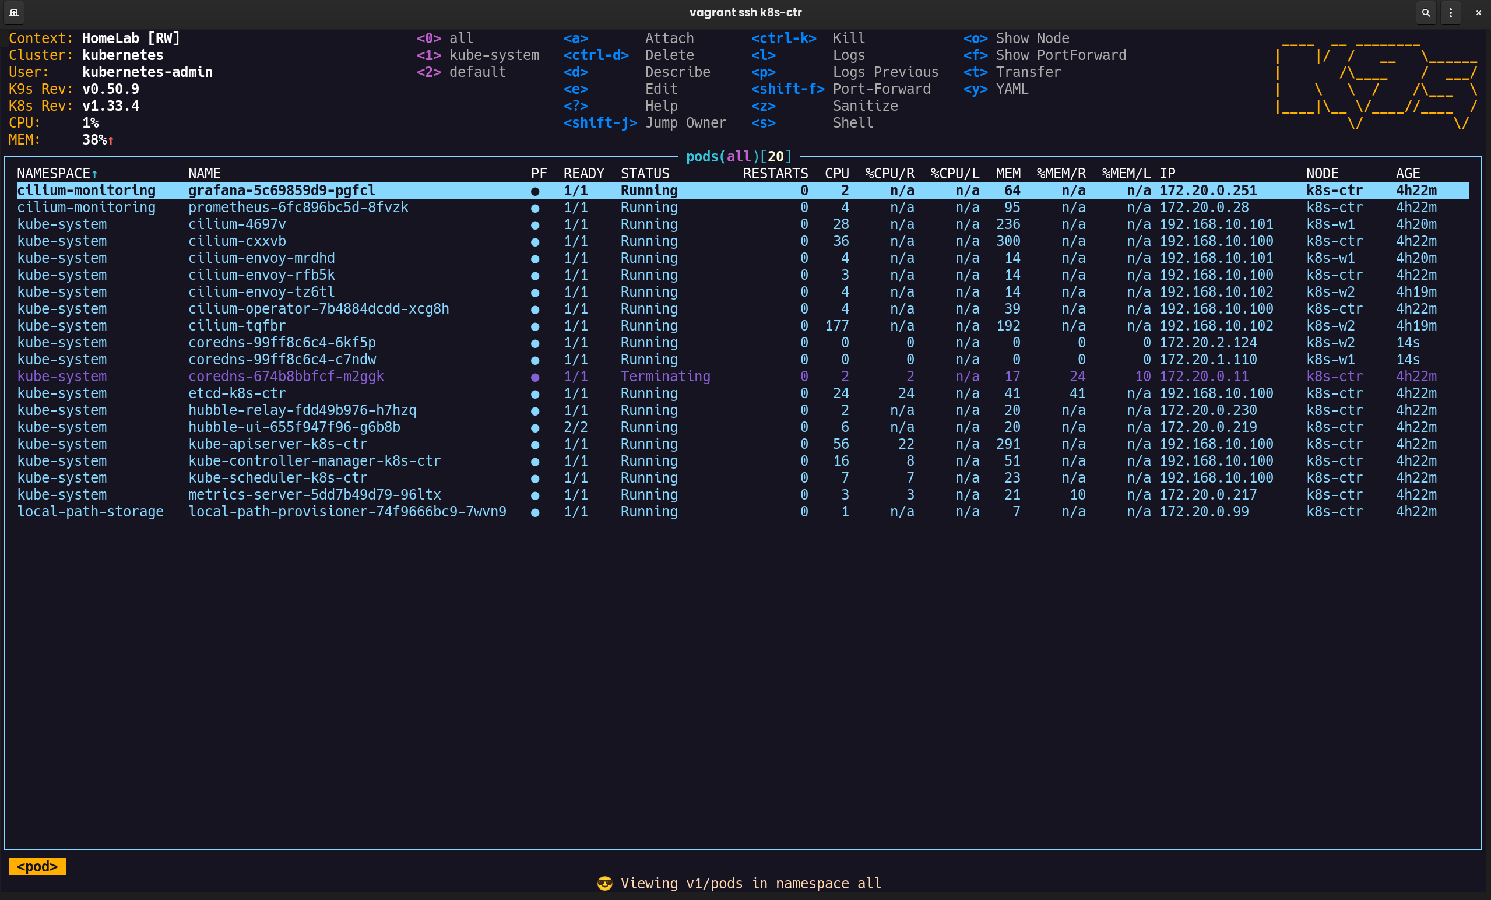Click the <y> YAML hint

[996, 89]
